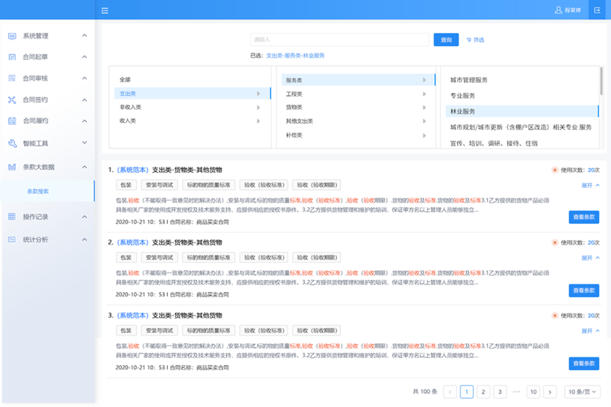Collapse result 1 using its 展开 toggle
611x407 pixels.
pyautogui.click(x=589, y=186)
